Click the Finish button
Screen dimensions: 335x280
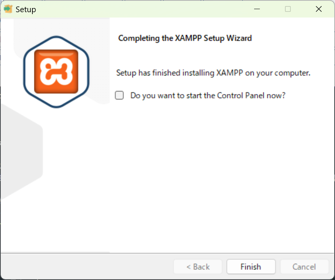(251, 267)
